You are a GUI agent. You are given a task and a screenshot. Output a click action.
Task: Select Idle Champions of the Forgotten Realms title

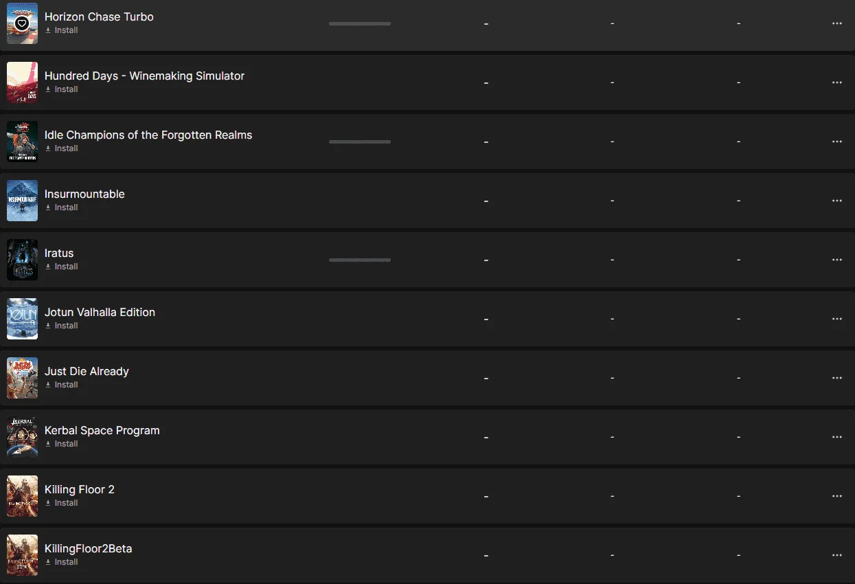pos(148,135)
